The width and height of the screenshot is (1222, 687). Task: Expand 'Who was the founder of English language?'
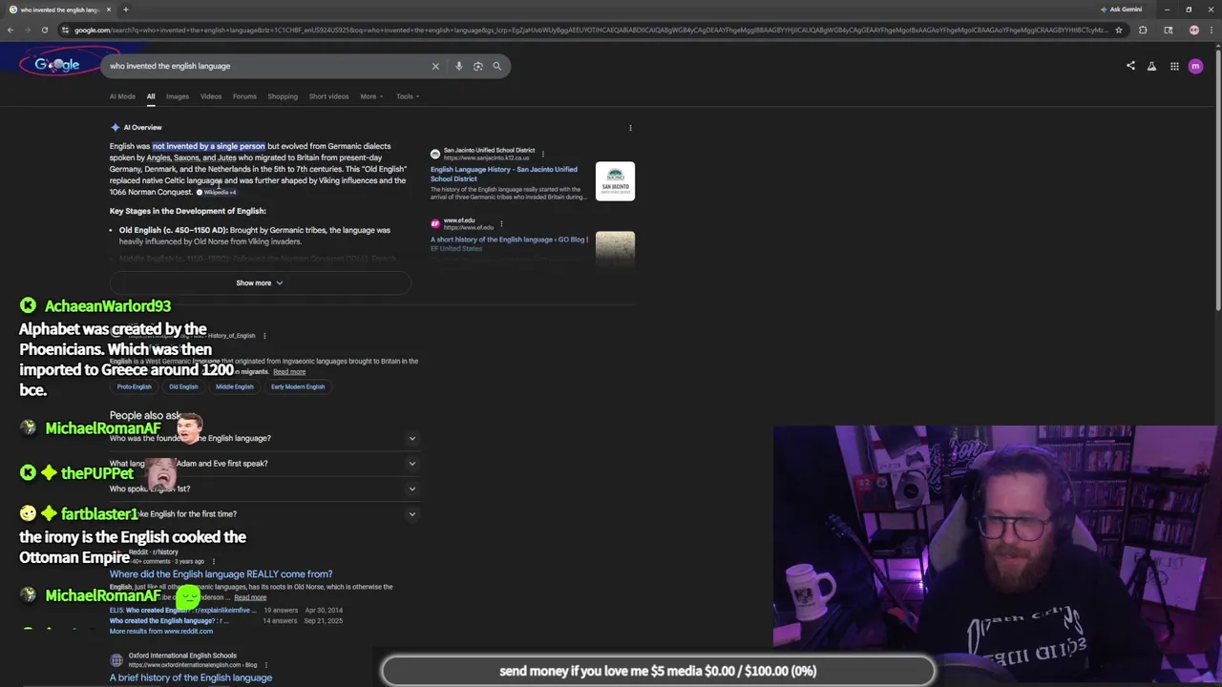pos(263,438)
